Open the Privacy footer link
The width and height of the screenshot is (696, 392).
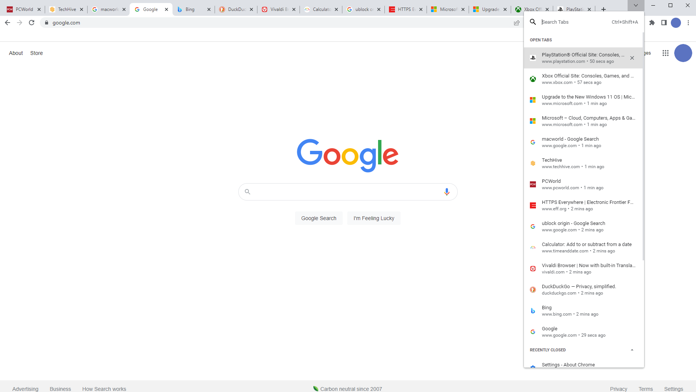click(619, 389)
